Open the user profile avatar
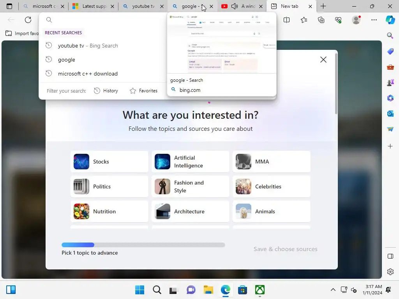Screen dimensions: 399x299 (x=356, y=20)
